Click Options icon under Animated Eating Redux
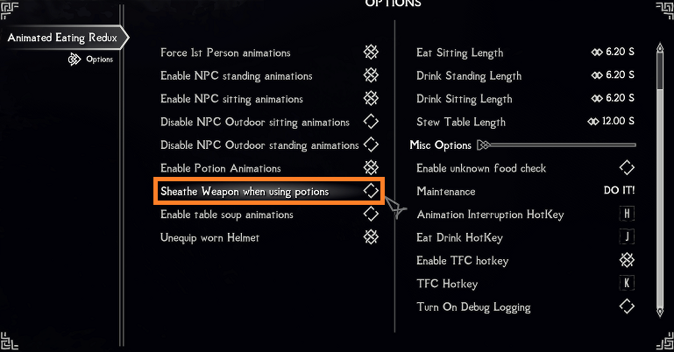674x352 pixels. (74, 60)
